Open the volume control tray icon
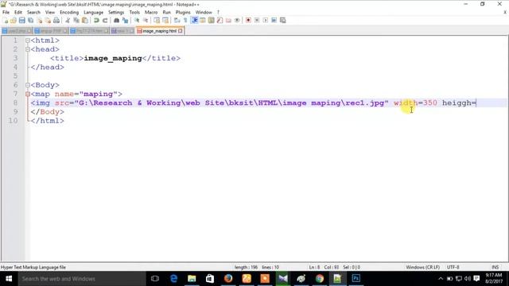The height and width of the screenshot is (286, 509). click(468, 279)
